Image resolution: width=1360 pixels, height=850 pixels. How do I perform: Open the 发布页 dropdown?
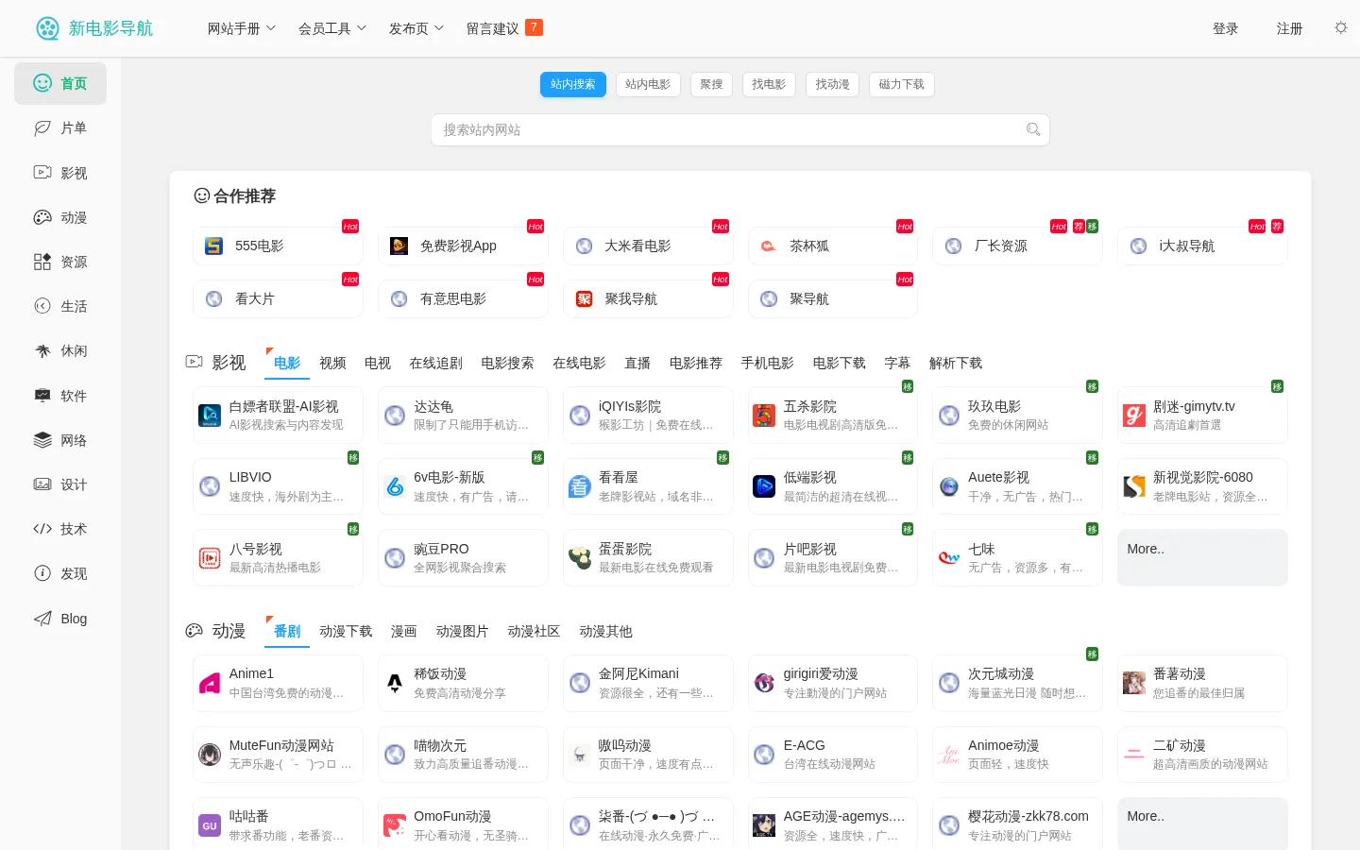tap(416, 28)
